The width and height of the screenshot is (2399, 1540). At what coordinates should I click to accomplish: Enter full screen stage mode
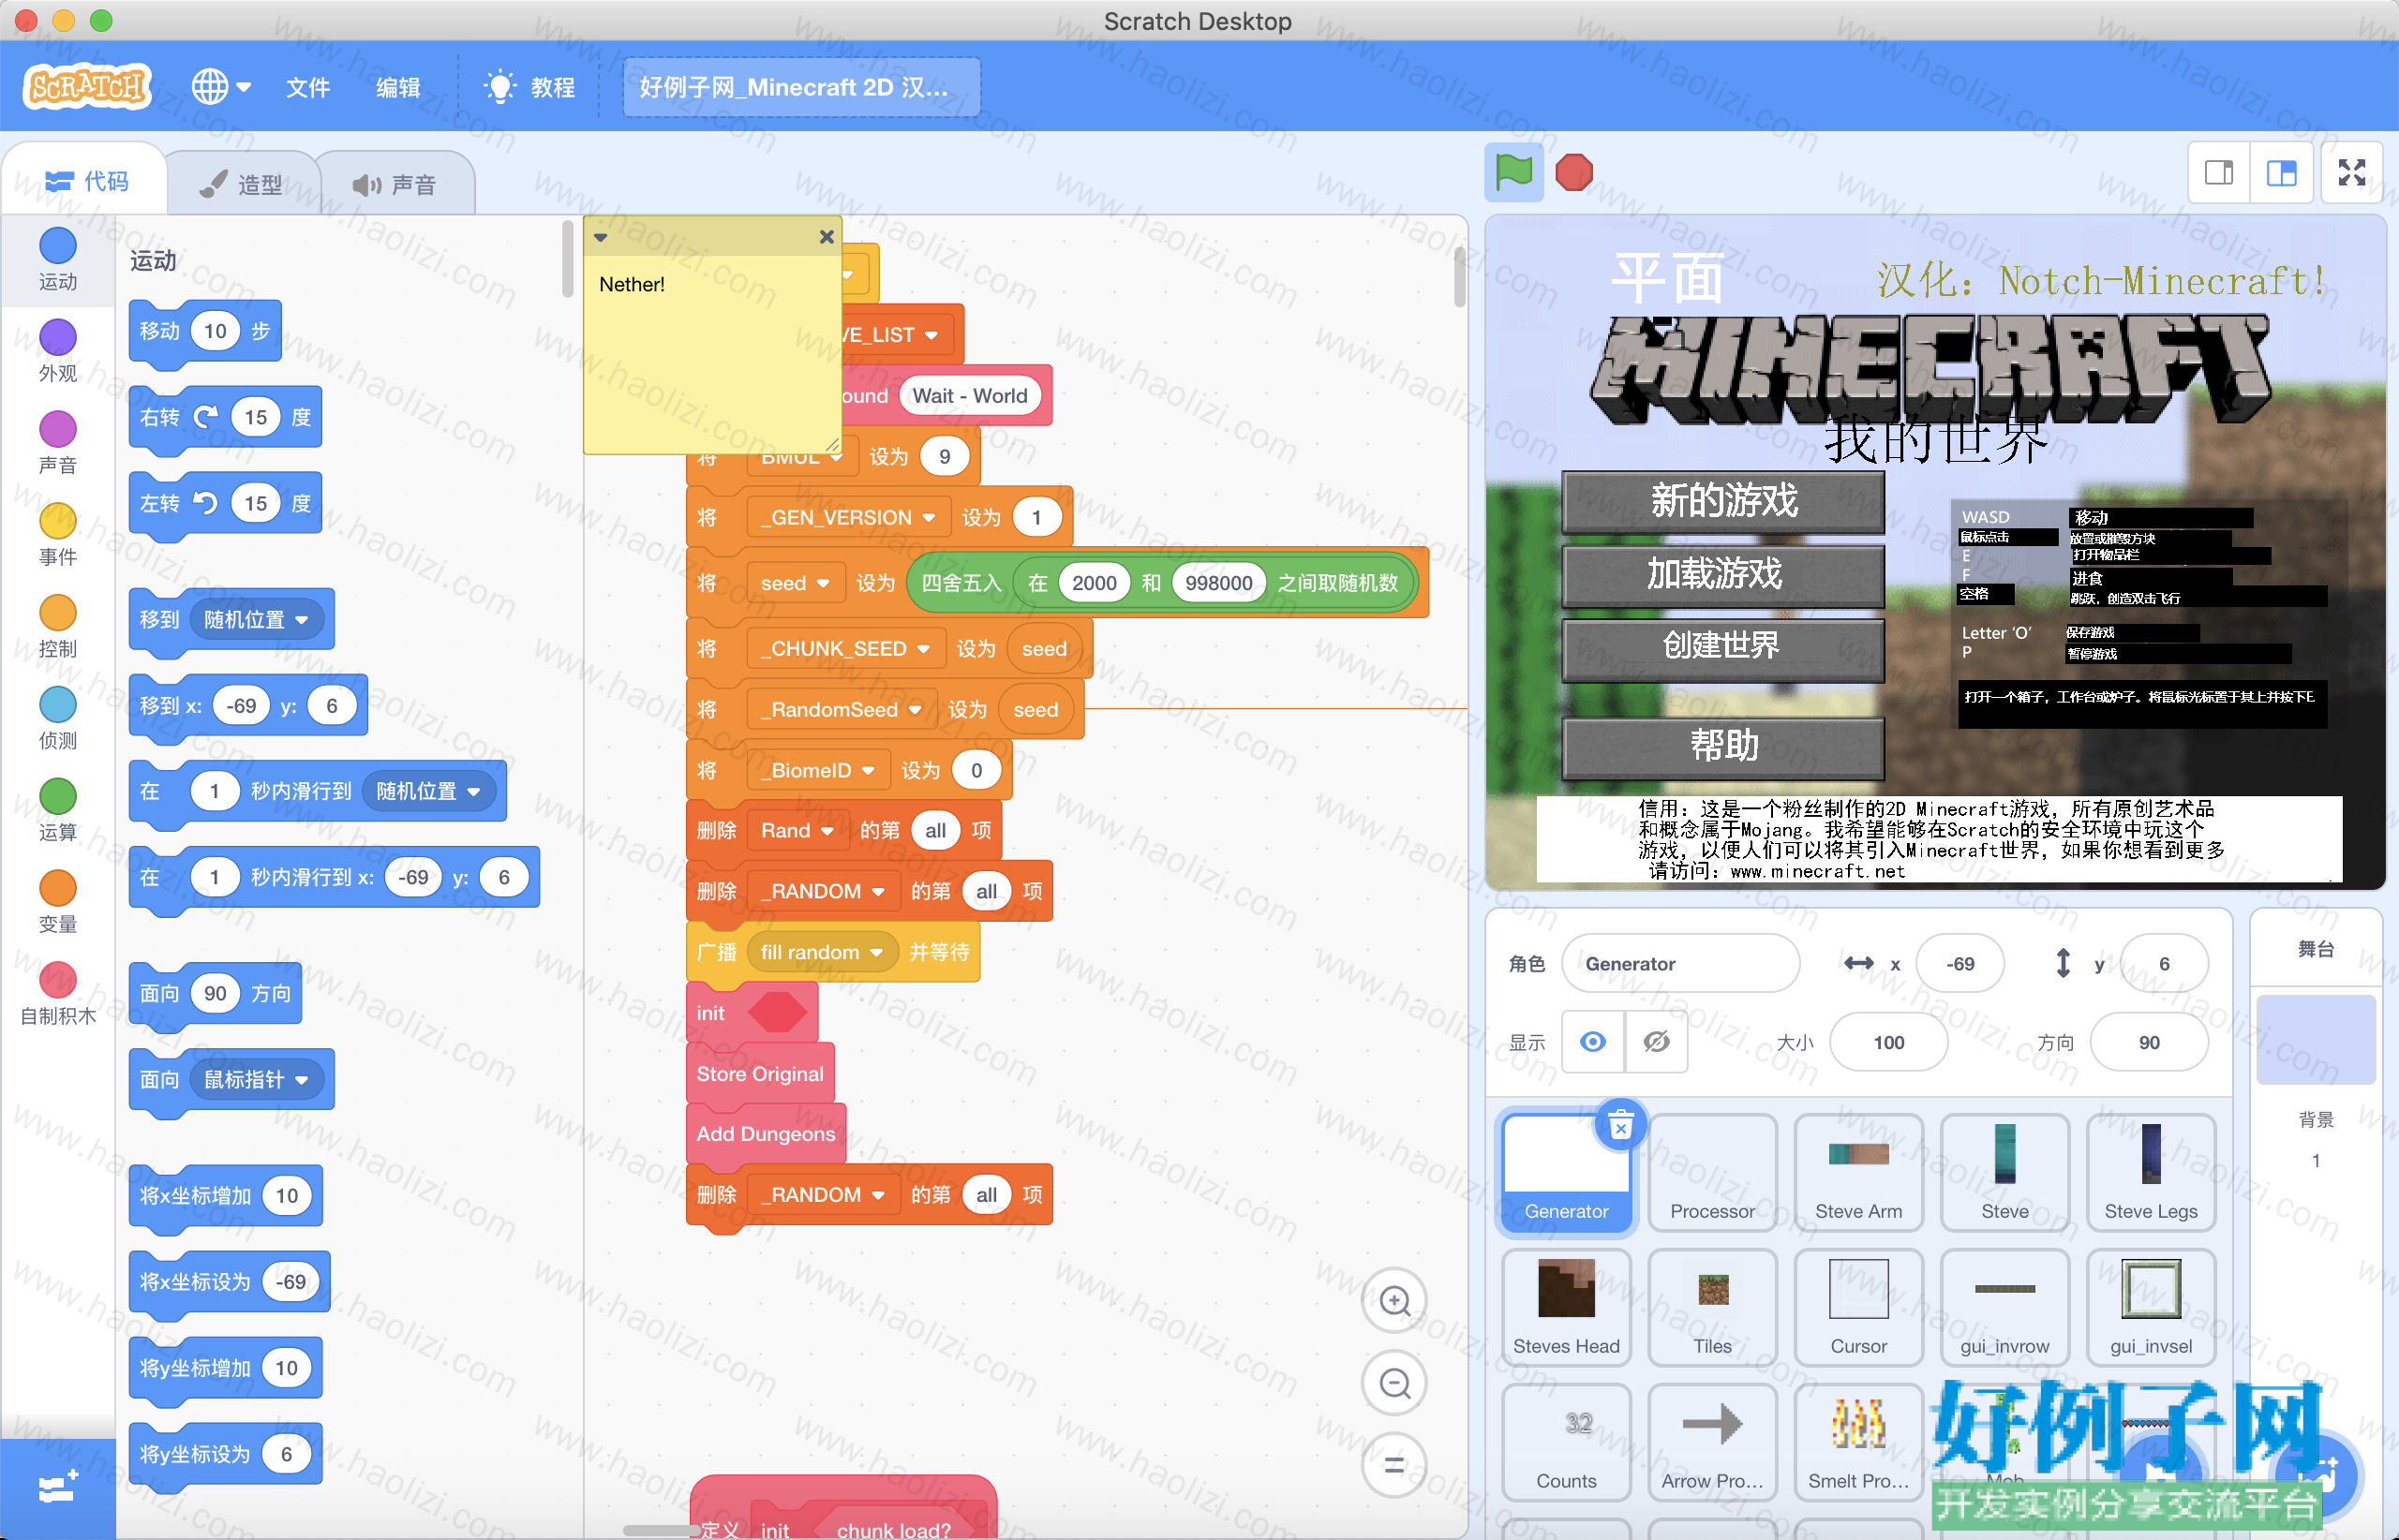(2352, 173)
